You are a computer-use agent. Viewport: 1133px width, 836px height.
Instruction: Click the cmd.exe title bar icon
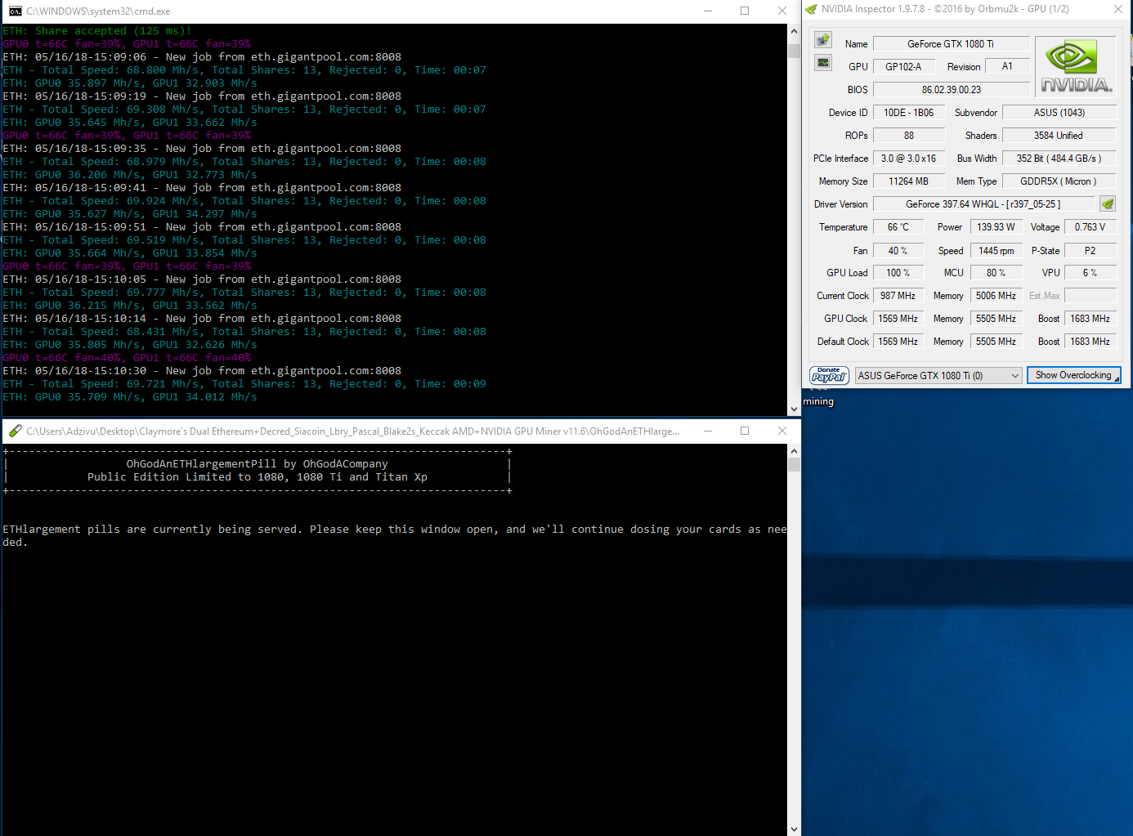pos(15,11)
